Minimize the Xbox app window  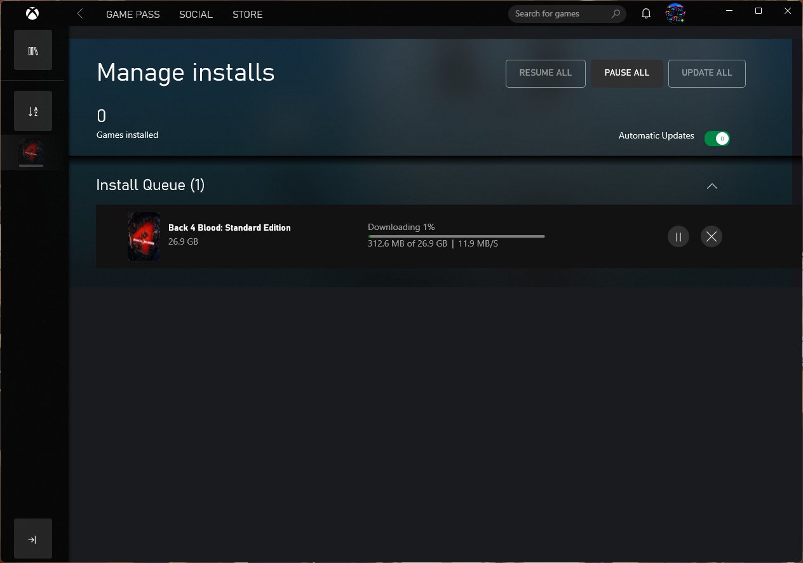[x=729, y=11]
